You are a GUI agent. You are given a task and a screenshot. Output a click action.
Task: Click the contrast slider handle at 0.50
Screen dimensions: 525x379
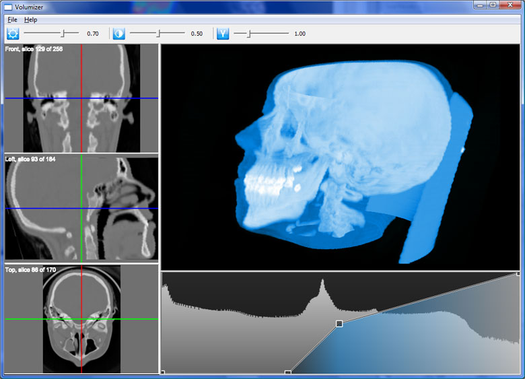pos(158,33)
